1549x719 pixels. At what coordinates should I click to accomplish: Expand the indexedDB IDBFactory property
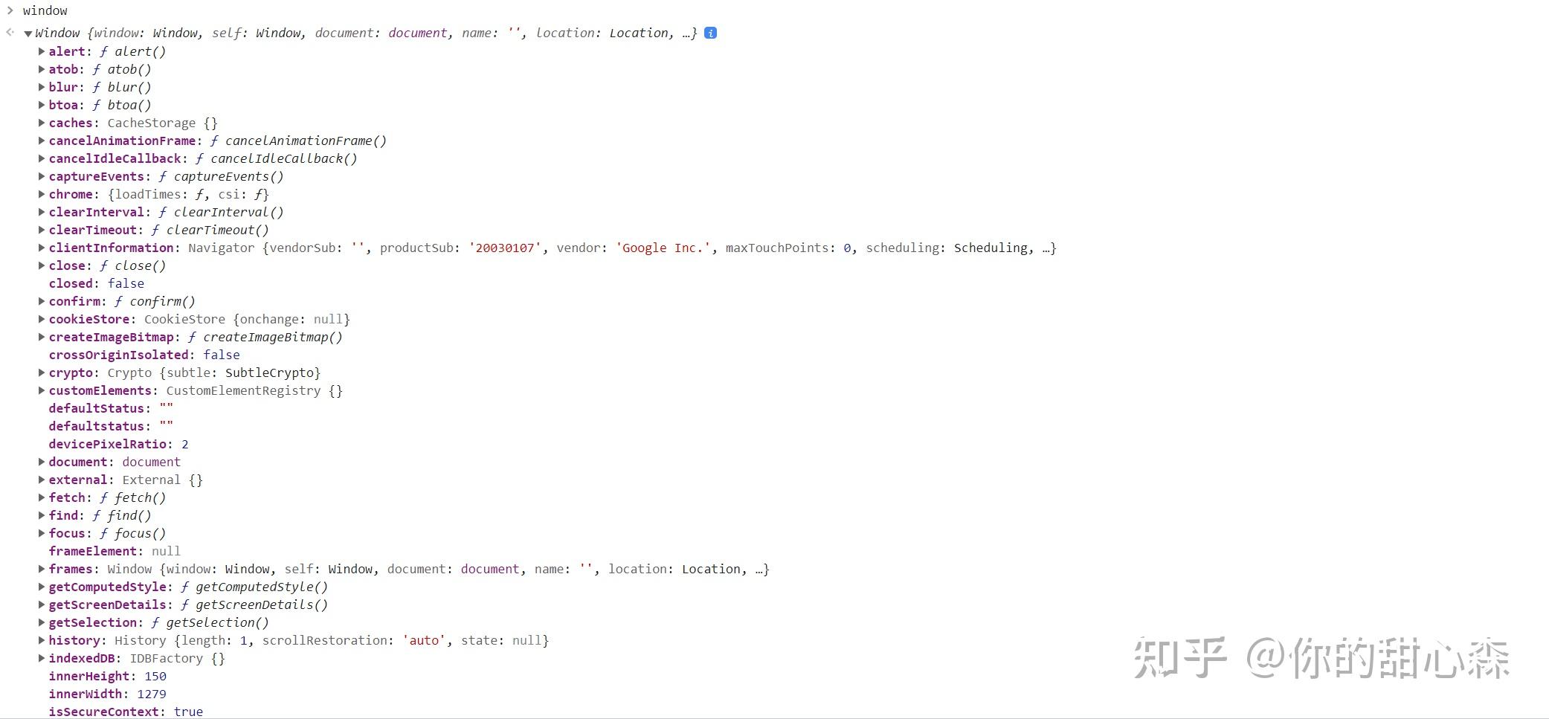coord(42,658)
